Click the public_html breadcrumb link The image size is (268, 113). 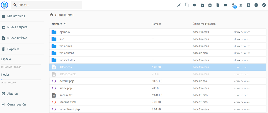click(x=66, y=15)
